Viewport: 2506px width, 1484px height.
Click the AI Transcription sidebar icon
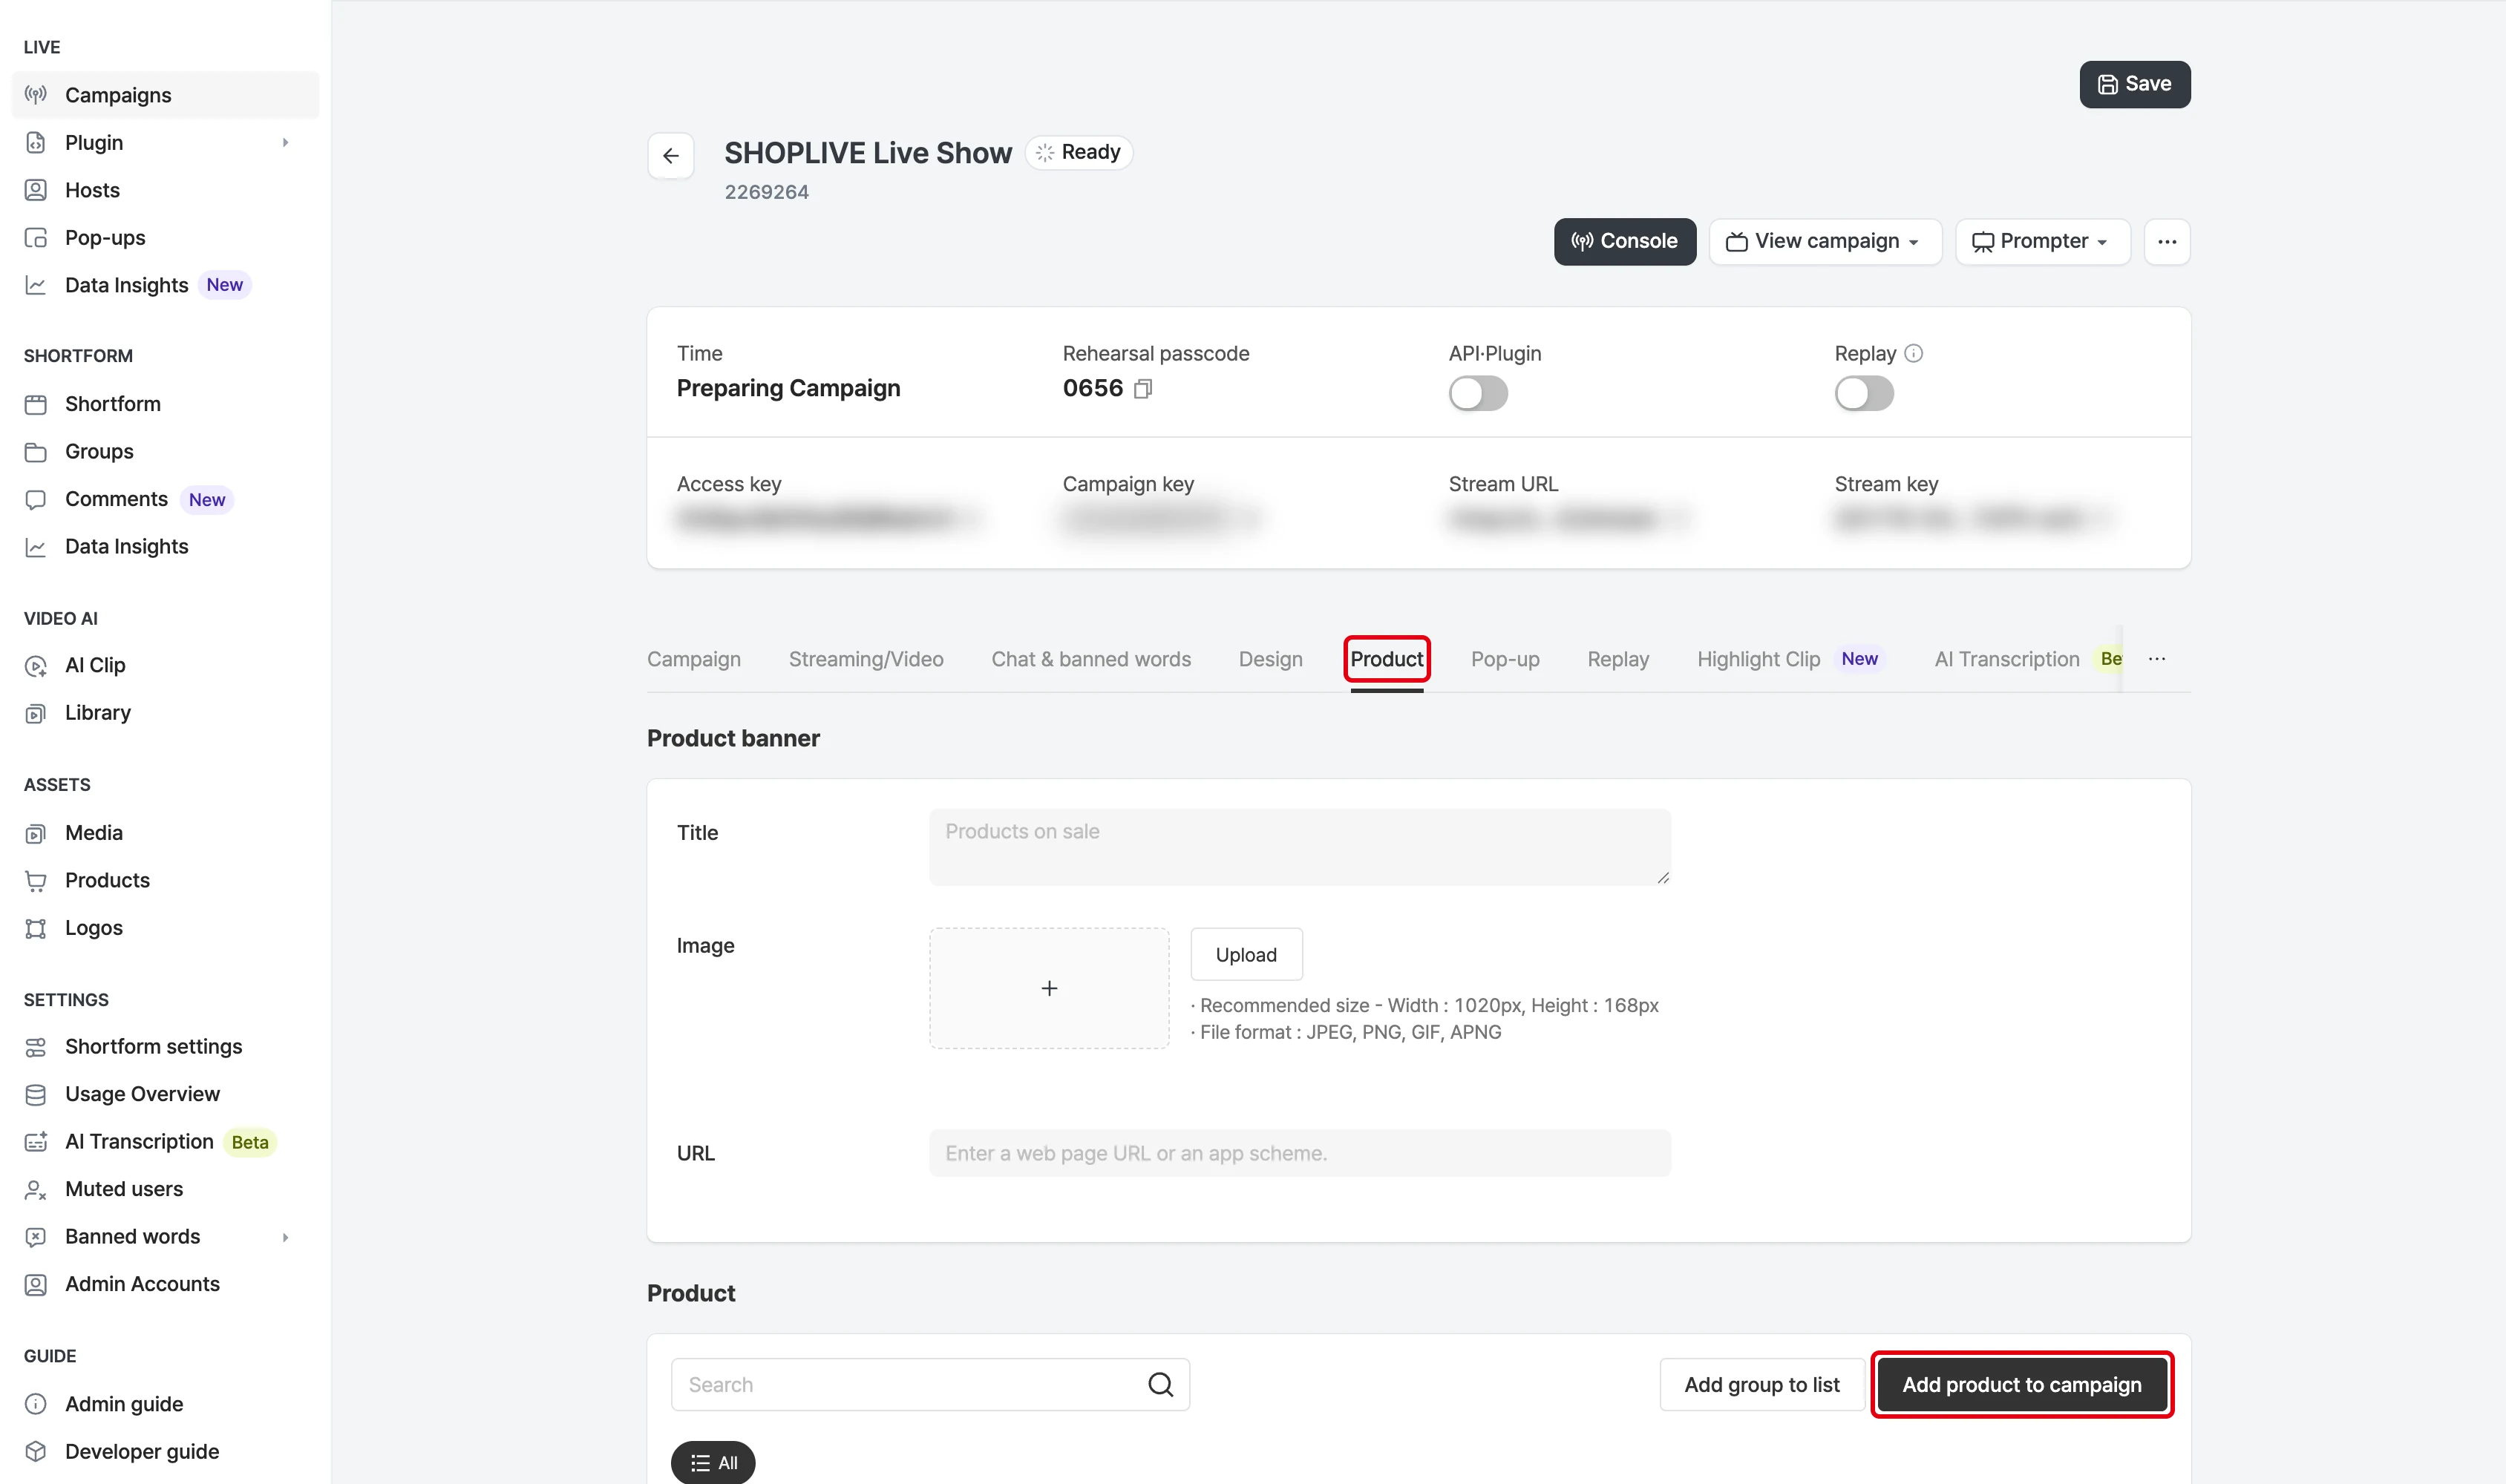point(36,1142)
